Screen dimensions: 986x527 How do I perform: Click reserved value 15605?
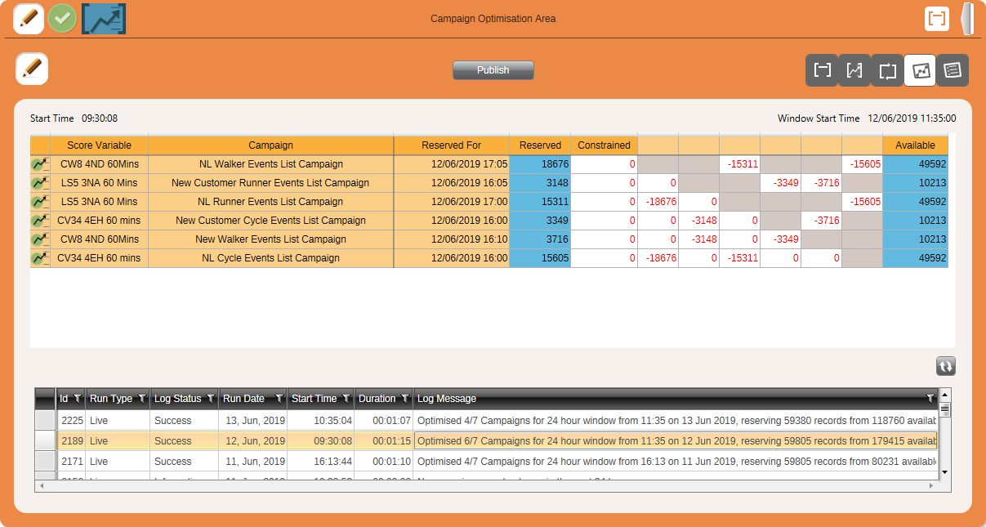[540, 258]
